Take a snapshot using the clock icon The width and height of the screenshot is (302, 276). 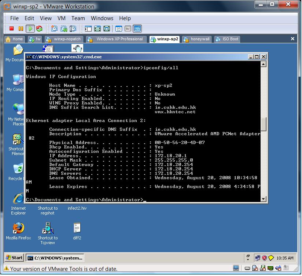(x=54, y=29)
